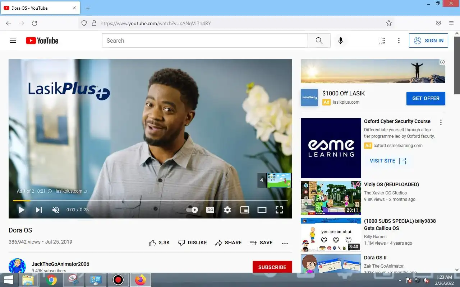Screen dimensions: 460x287
Task: Play the video
Action: pyautogui.click(x=22, y=210)
